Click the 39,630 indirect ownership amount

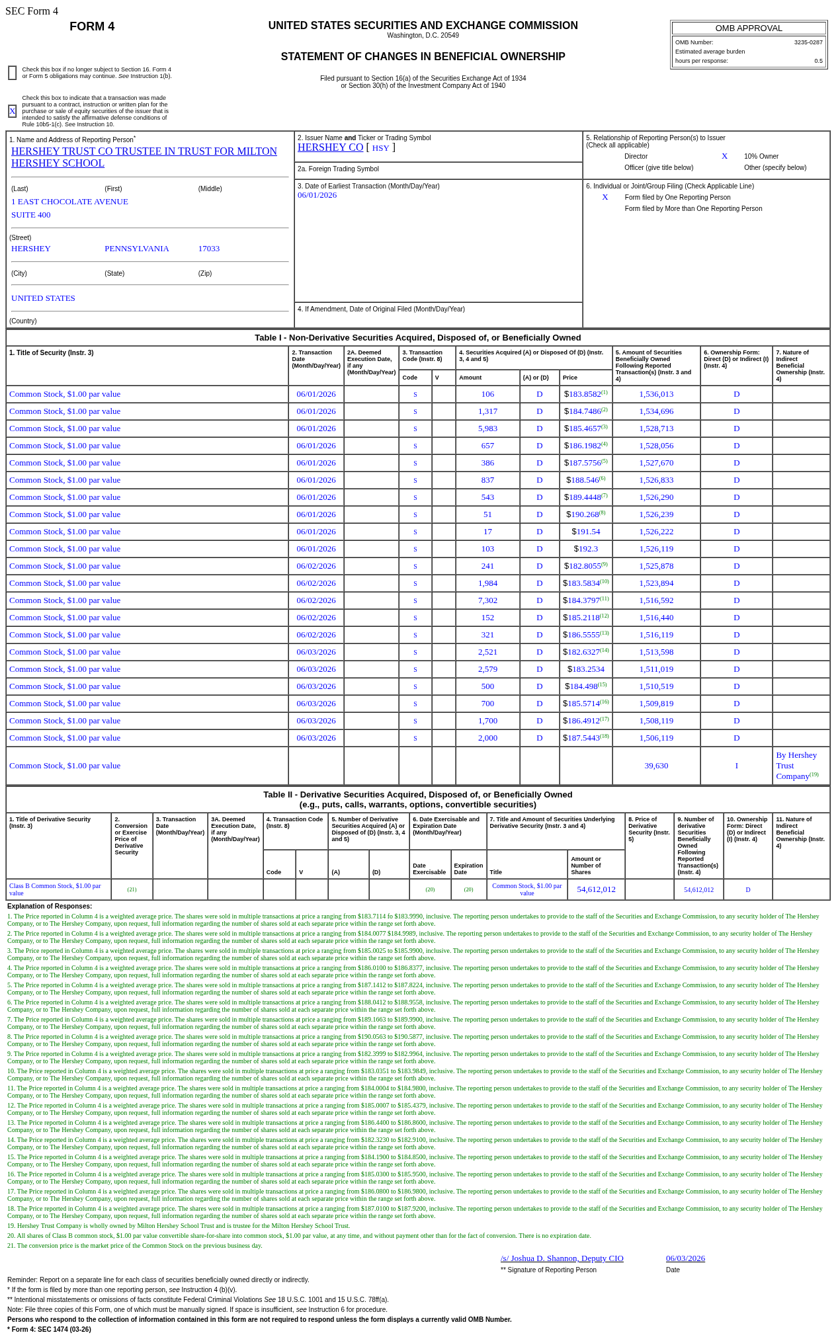point(656,766)
